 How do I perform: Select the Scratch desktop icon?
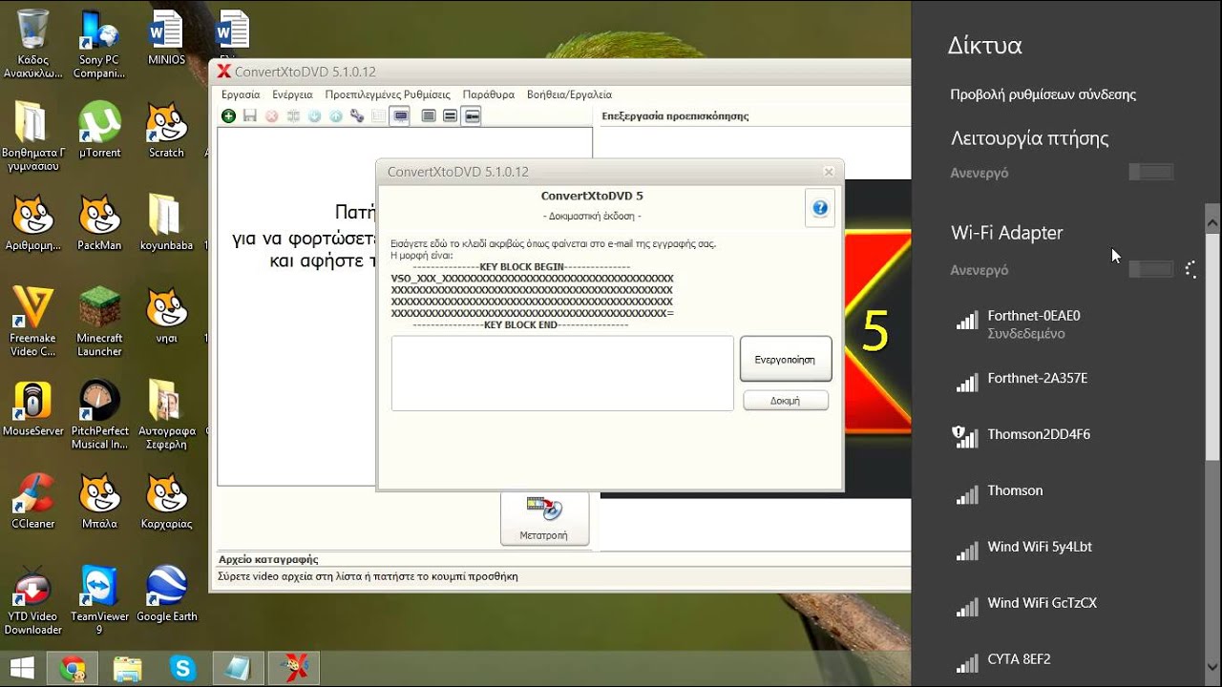(x=166, y=130)
